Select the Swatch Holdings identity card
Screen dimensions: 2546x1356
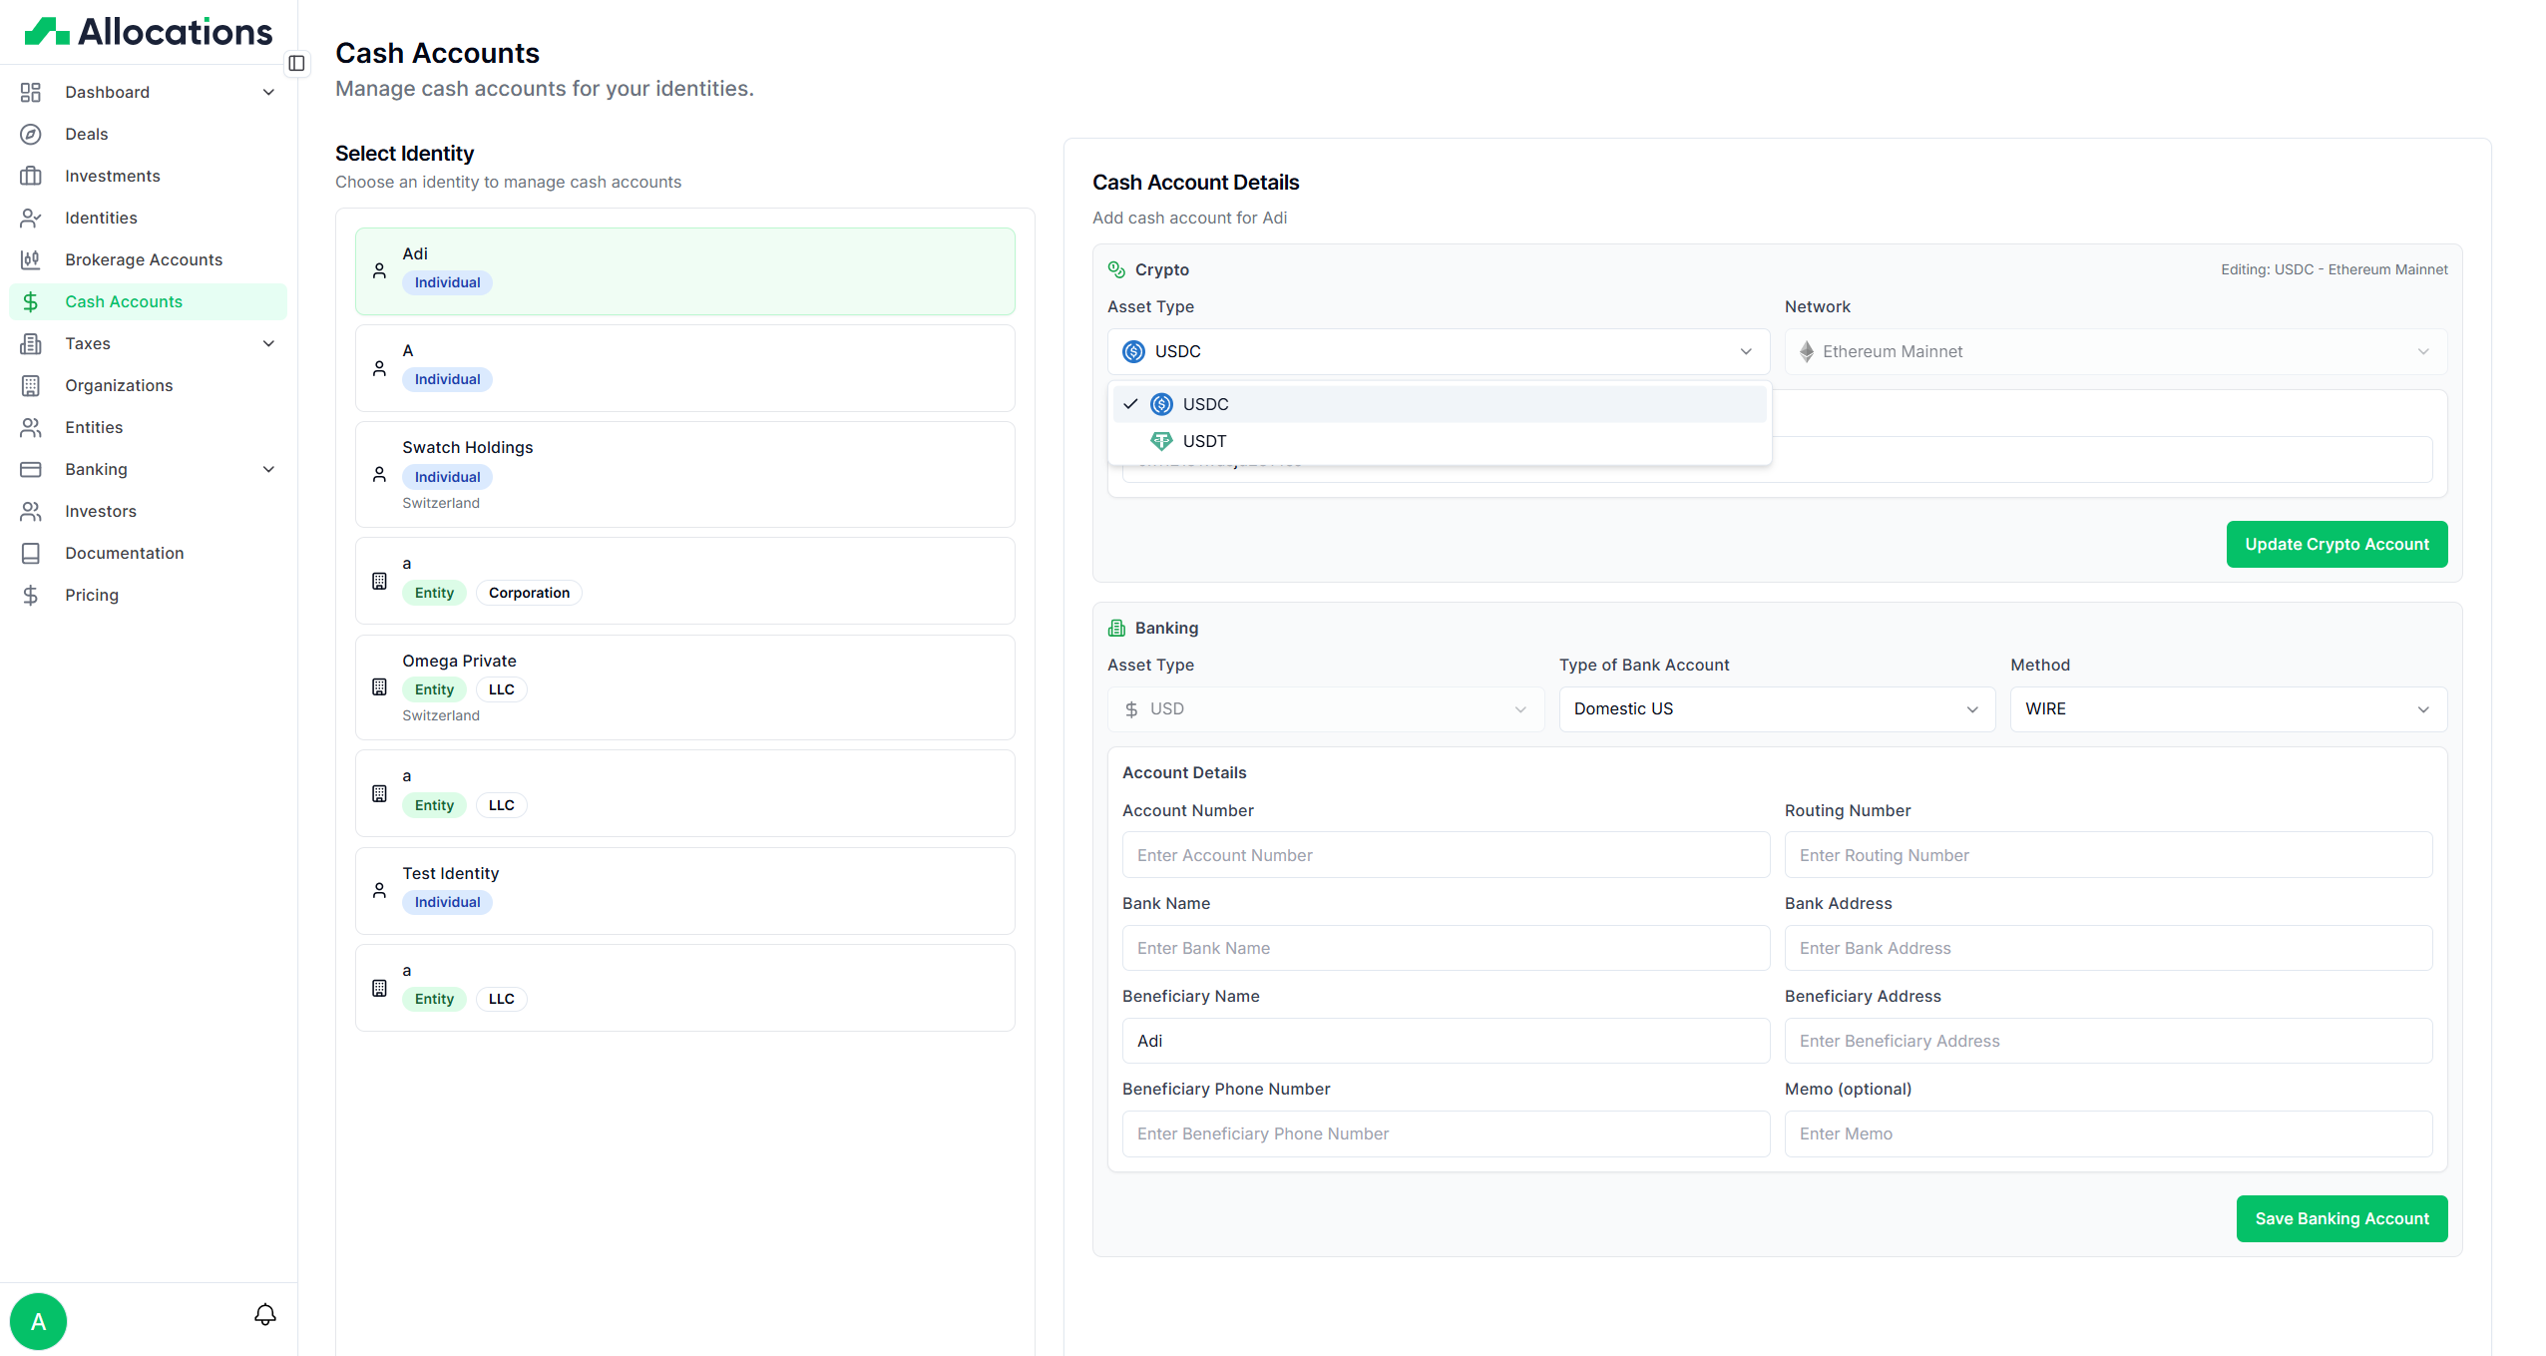(684, 474)
